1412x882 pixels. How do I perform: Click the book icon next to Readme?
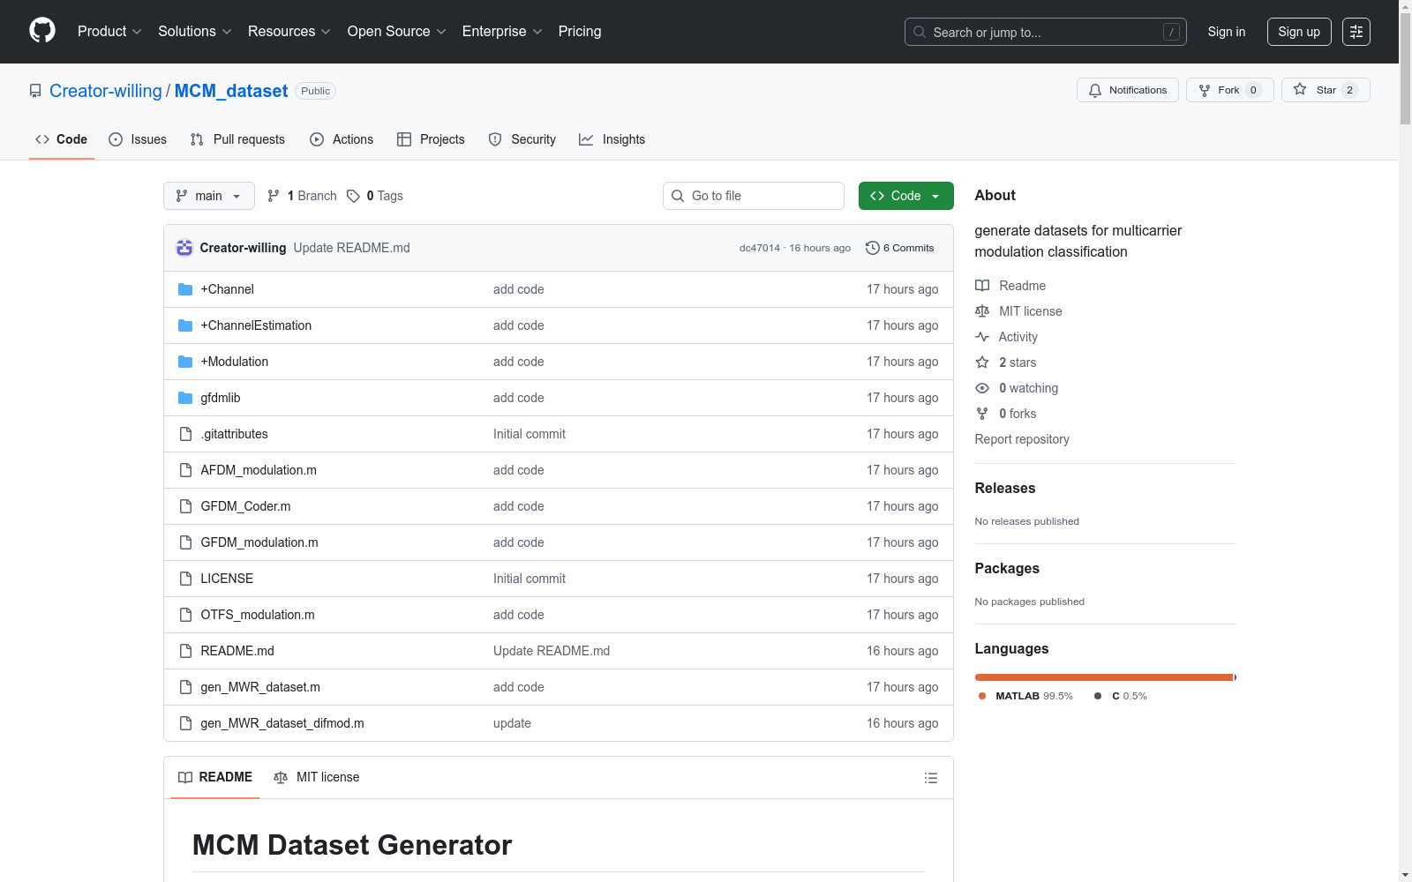(982, 286)
